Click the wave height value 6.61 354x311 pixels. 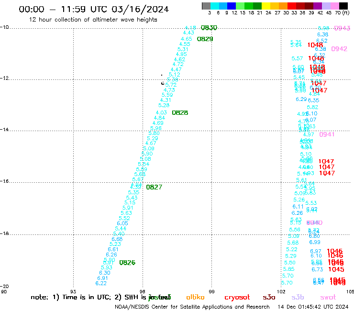(113, 249)
